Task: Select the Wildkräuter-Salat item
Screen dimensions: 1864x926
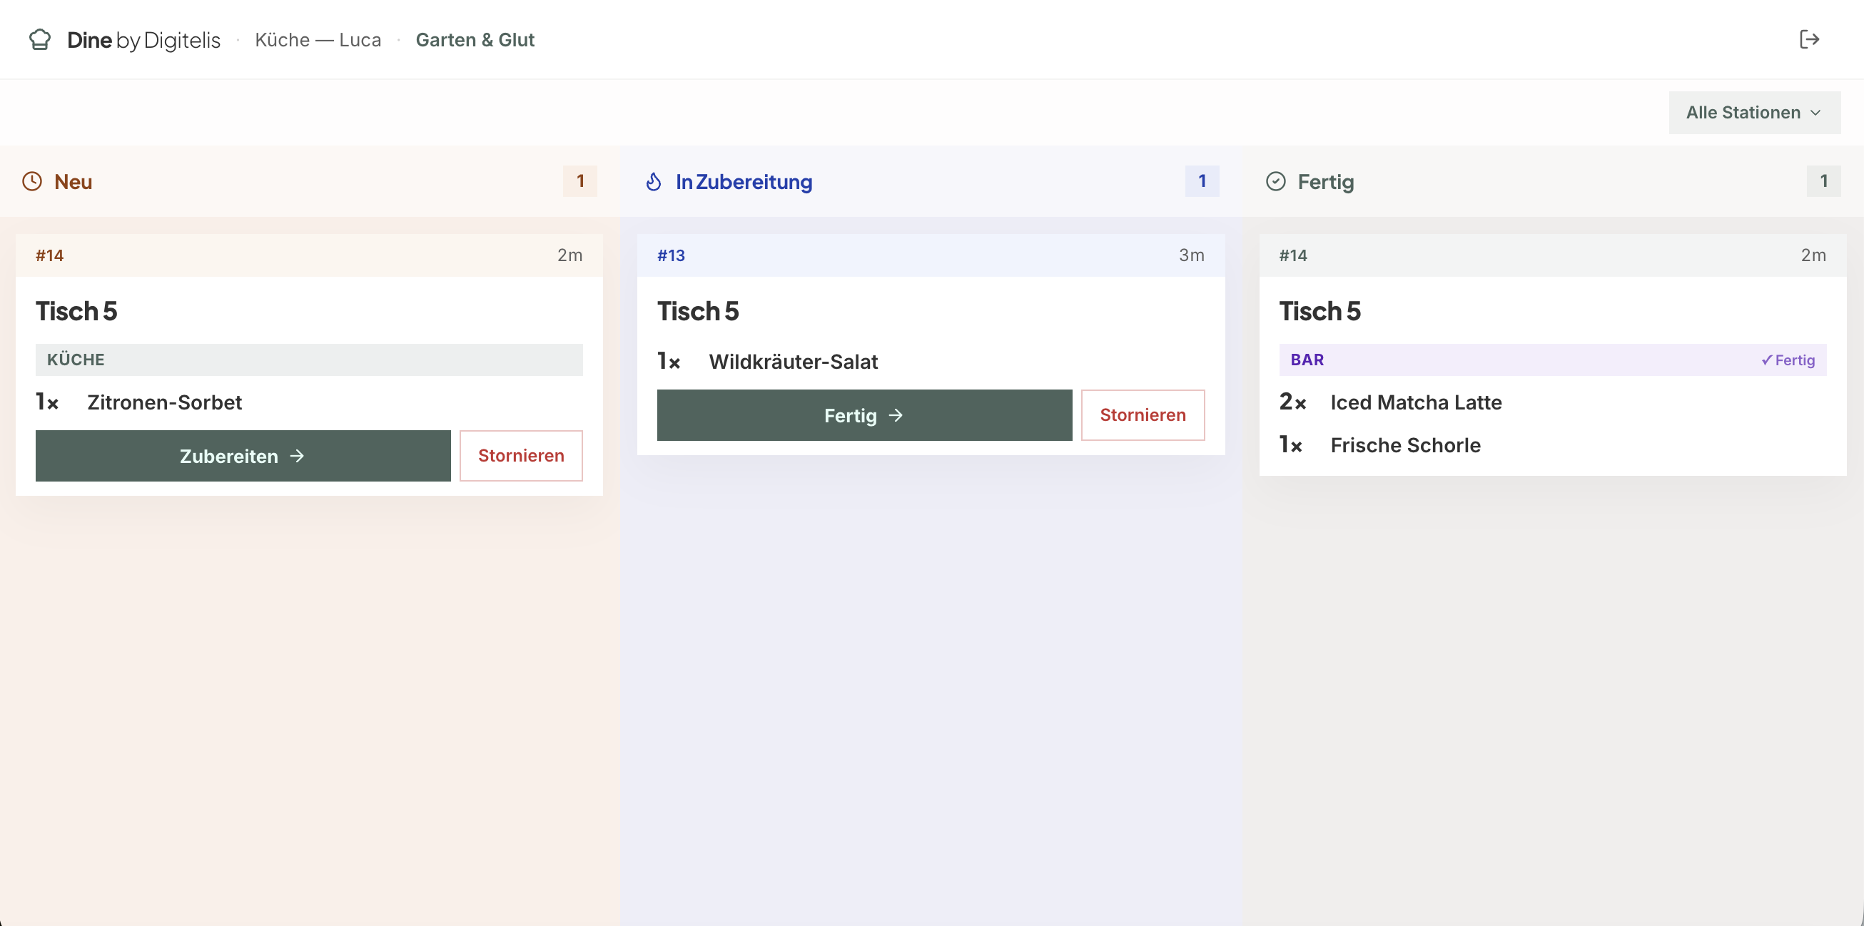Action: (x=793, y=362)
